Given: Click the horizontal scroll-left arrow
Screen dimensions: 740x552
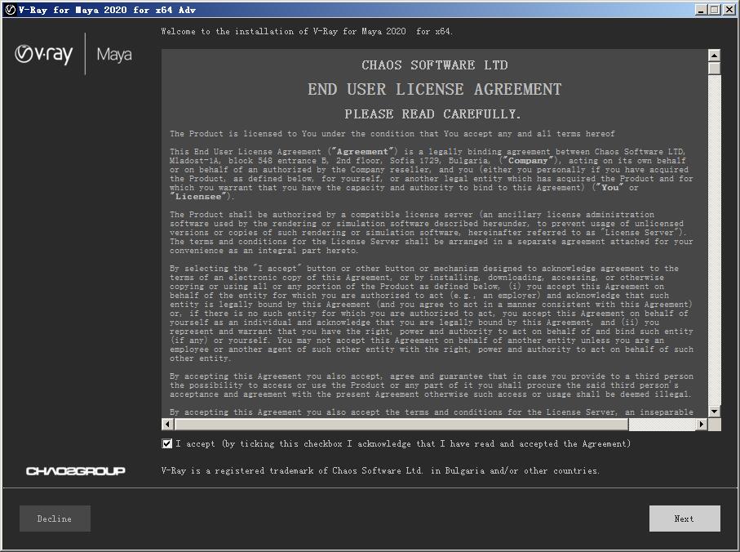Looking at the screenshot, I should pyautogui.click(x=167, y=424).
